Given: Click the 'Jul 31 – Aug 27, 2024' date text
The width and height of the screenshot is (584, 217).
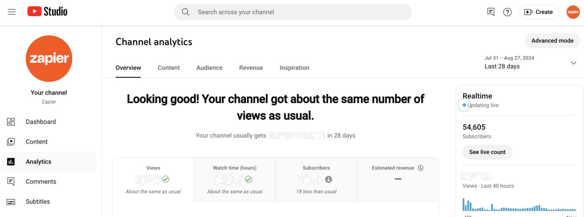Looking at the screenshot, I should 509,58.
